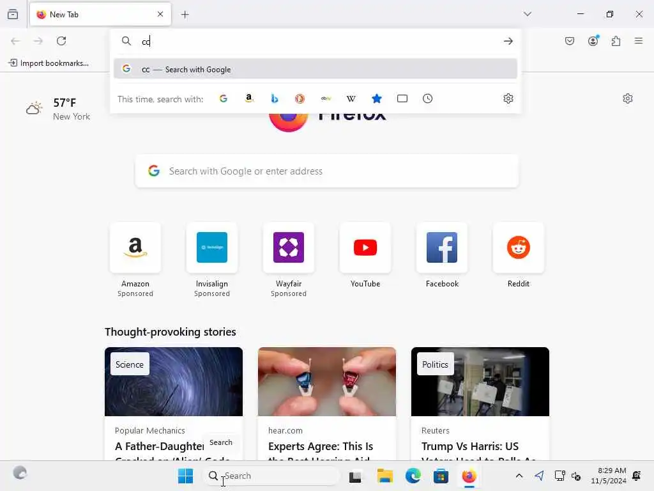Screen dimensions: 654x491
Task: Search this time with DuckDuckGo icon
Action: (300, 98)
